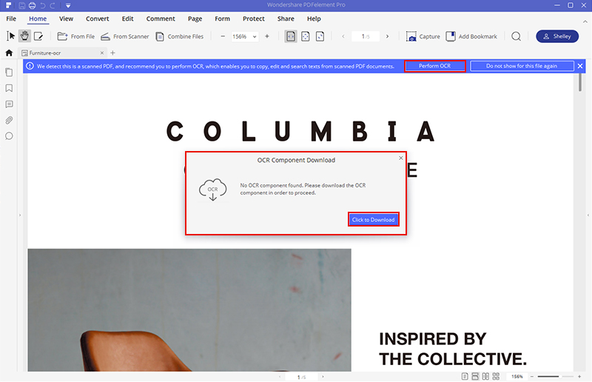Click the status bar zoom slider
Screen dimensions: 592x382
[x=556, y=377]
